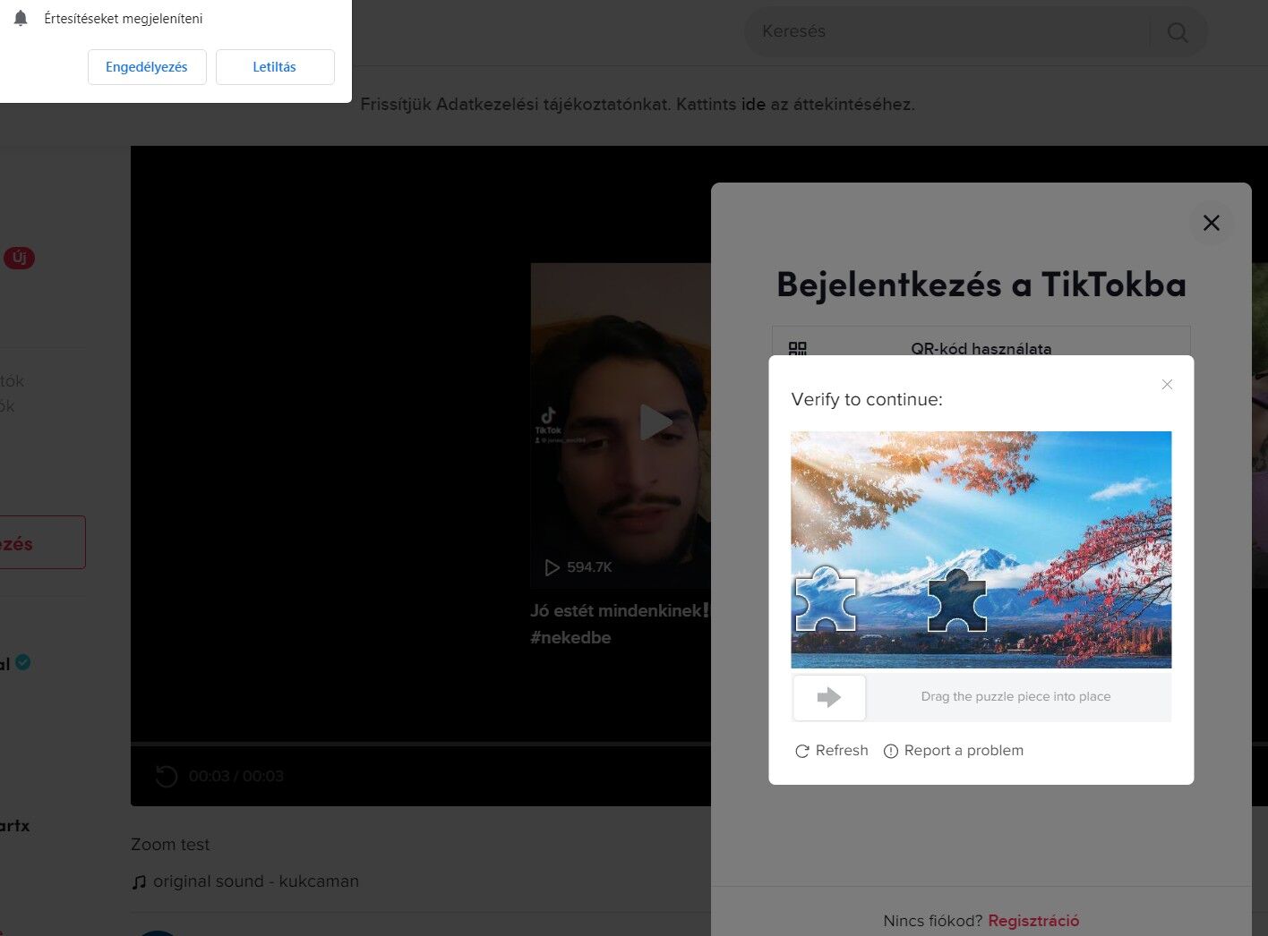The height and width of the screenshot is (936, 1268).
Task: Open the Regisztráció sign-up link
Action: click(1033, 921)
